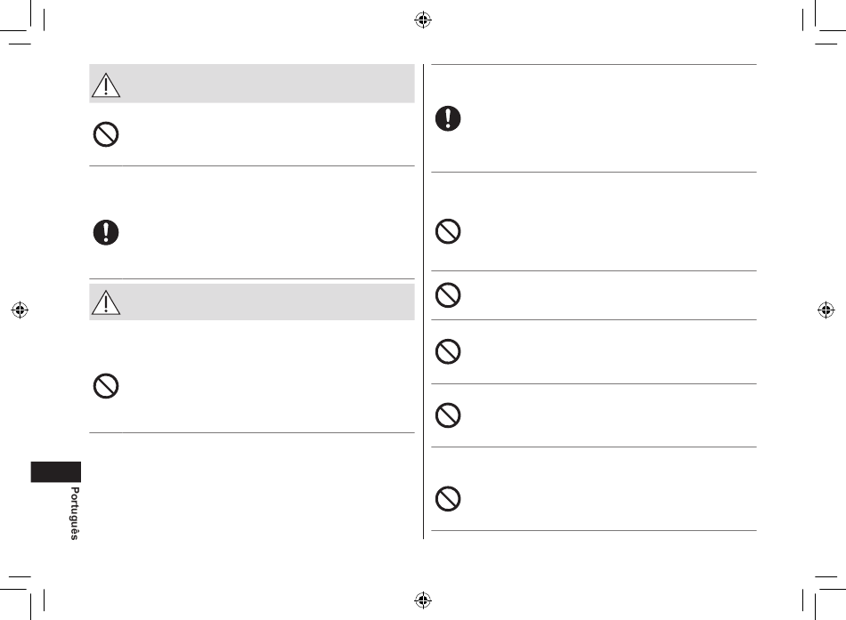Select the prohibition icon beneath the upper gray banner
This screenshot has height=620, width=846.
[106, 134]
